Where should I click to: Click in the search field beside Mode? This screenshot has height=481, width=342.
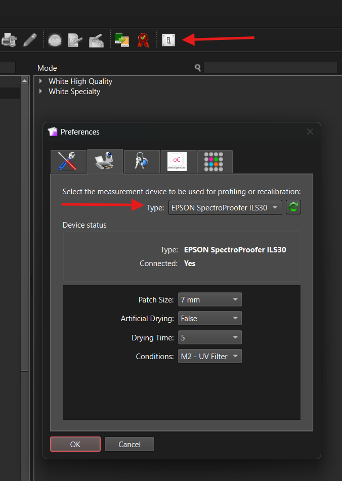coord(270,68)
